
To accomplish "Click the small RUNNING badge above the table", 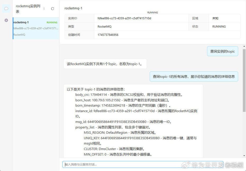I will tap(153, 12).
